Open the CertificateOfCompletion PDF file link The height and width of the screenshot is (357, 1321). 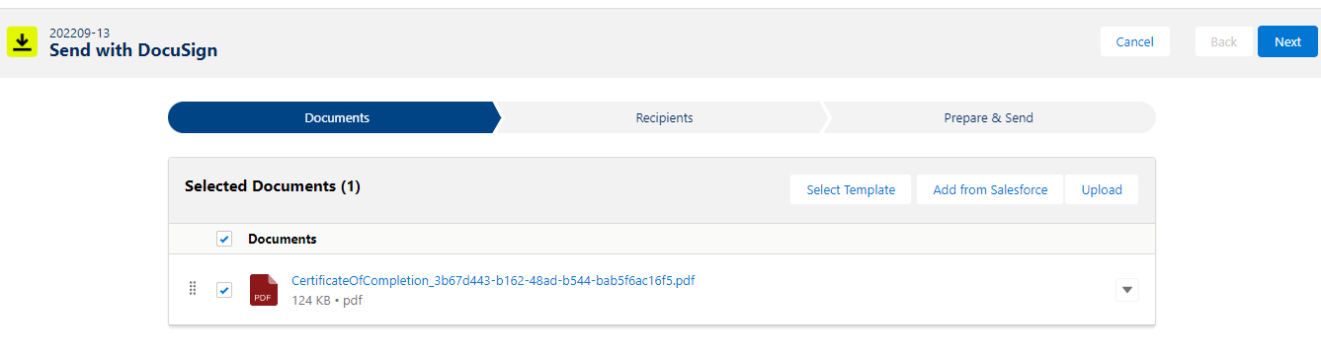click(x=493, y=280)
